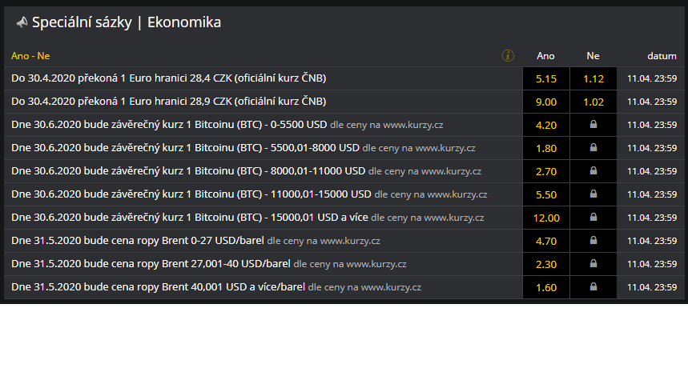Choose odds 2.30 for Brent 27,001-40 USD/barel
Image resolution: width=688 pixels, height=368 pixels.
click(x=546, y=264)
